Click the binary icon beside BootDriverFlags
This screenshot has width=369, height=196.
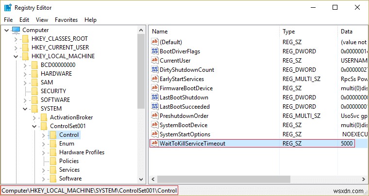coord(155,51)
